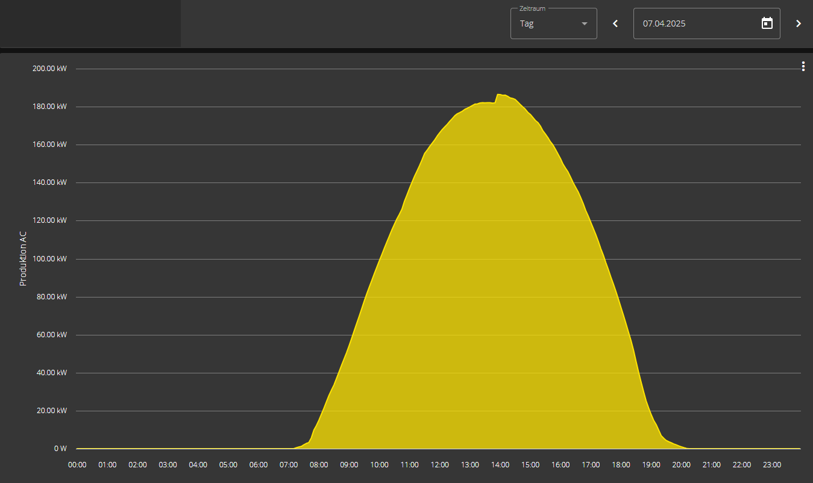Screen dimensions: 813x483
Task: Click the 20:00 time label
Action: coord(681,465)
